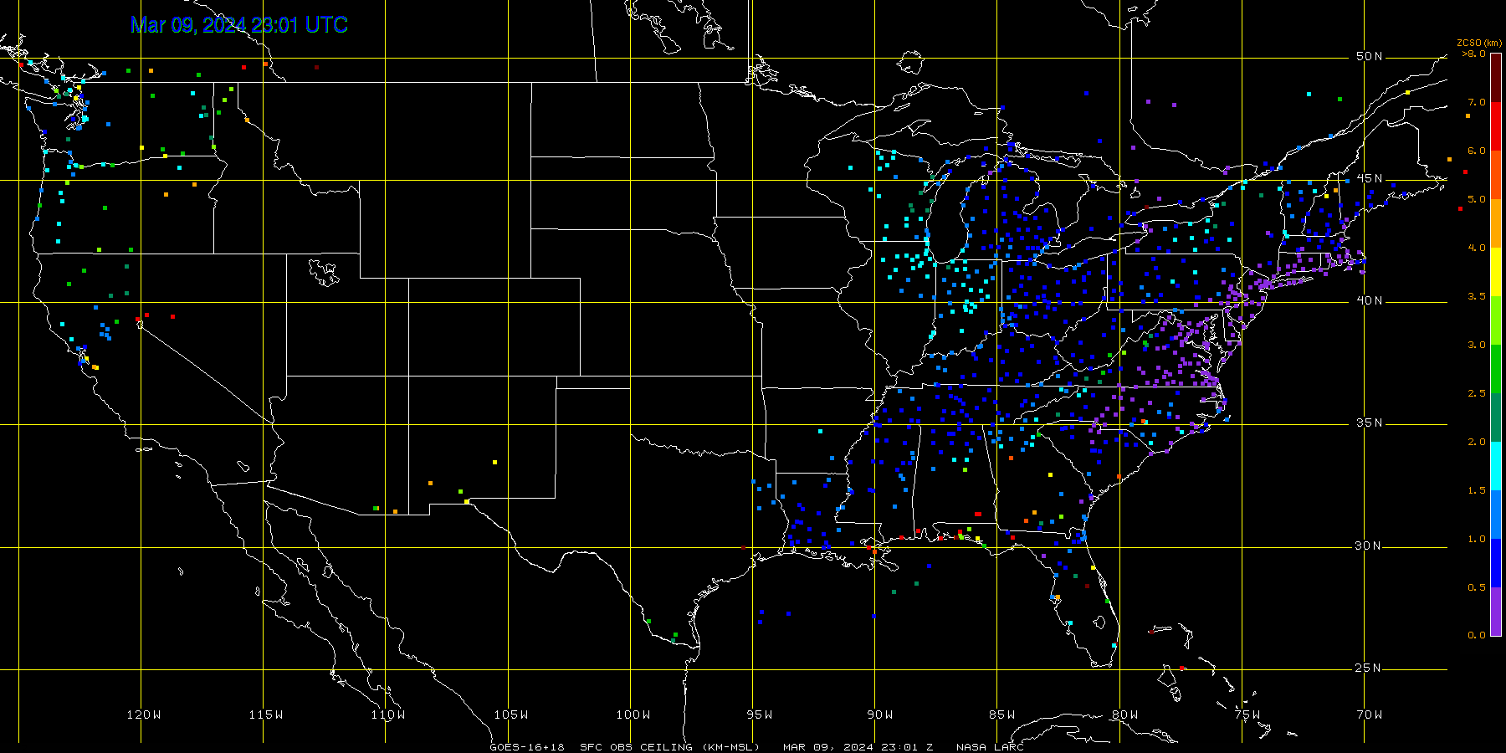This screenshot has height=753, width=1506.
Task: Click the 70W longitude label
Action: [x=1370, y=715]
